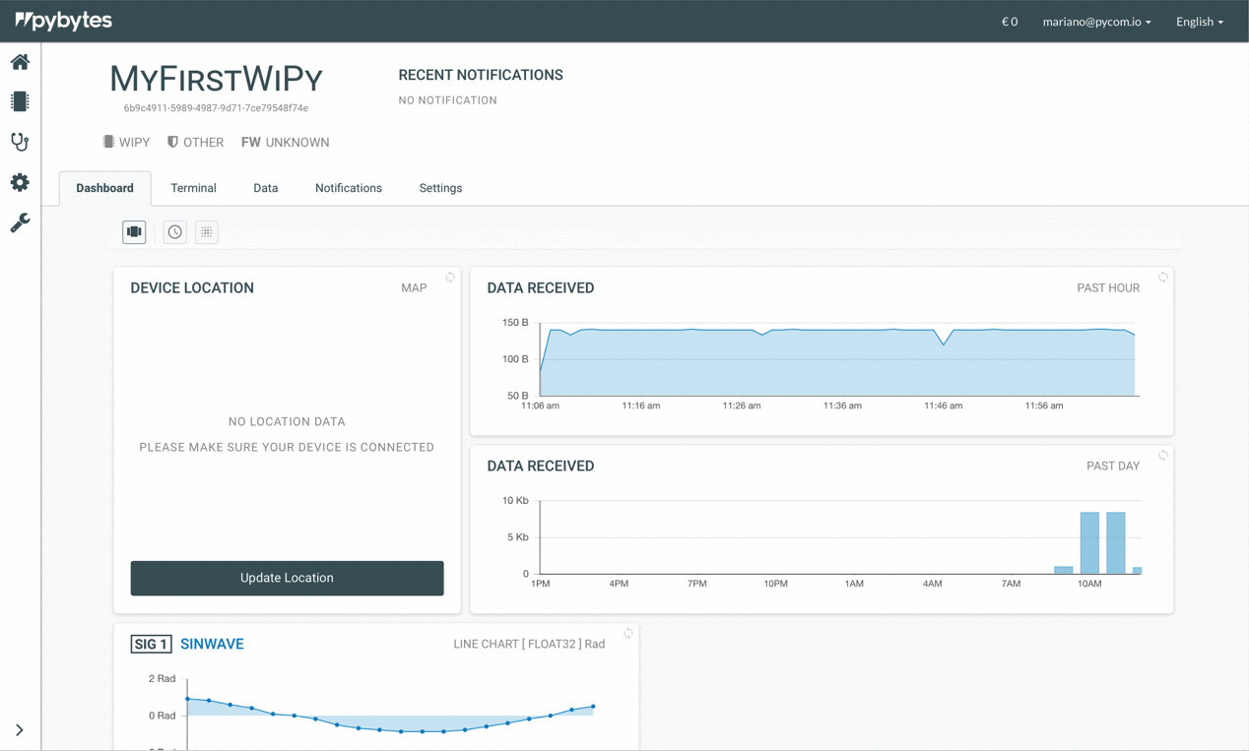The height and width of the screenshot is (751, 1249).
Task: Click the Update Location button
Action: tap(287, 578)
